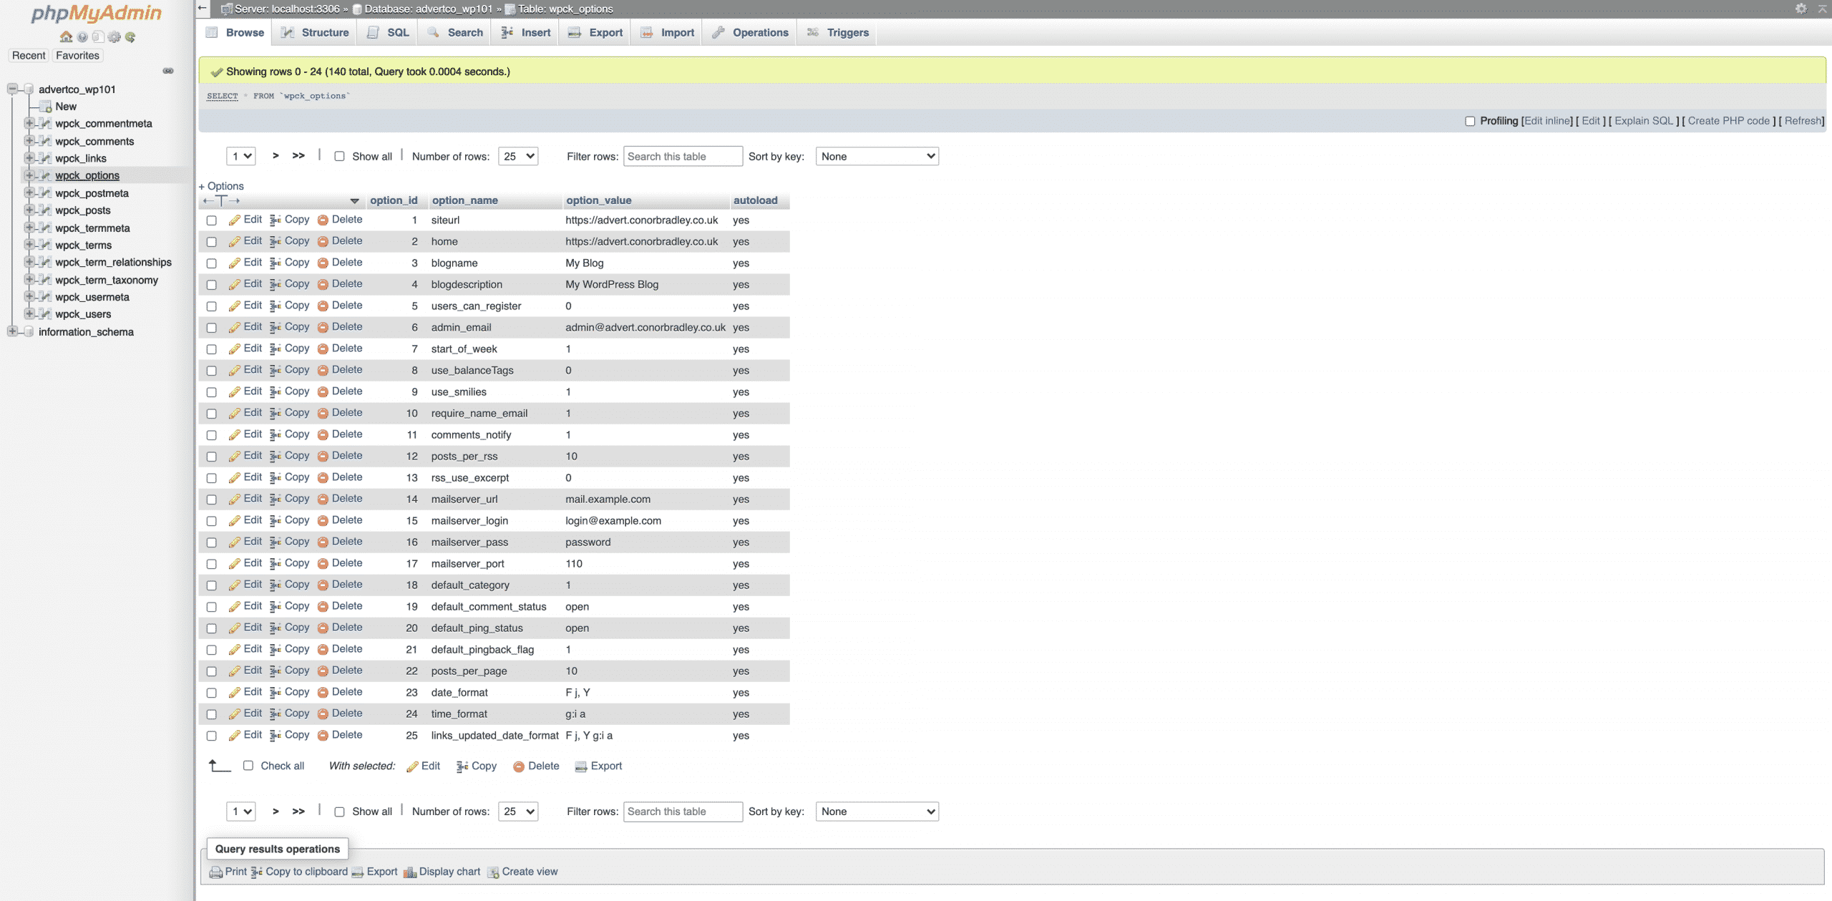The height and width of the screenshot is (901, 1832).
Task: Click the Delete icon for posts_per_page row
Action: tap(323, 671)
